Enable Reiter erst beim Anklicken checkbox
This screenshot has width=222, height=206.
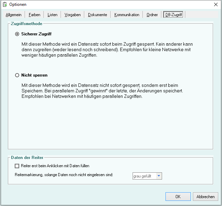click(x=17, y=166)
